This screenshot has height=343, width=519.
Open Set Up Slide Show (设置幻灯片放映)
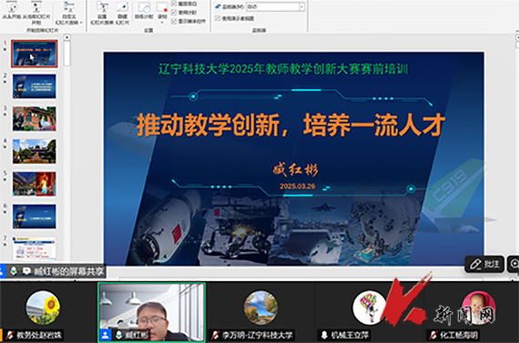tap(102, 13)
